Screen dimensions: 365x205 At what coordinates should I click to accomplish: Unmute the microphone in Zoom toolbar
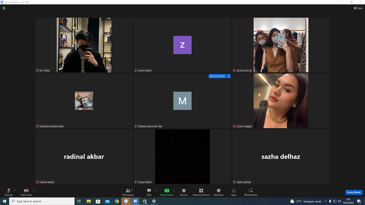tap(9, 192)
